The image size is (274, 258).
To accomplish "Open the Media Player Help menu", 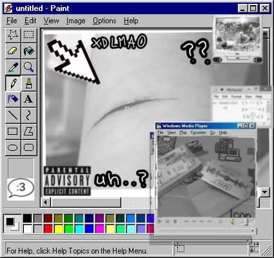I will [223, 133].
